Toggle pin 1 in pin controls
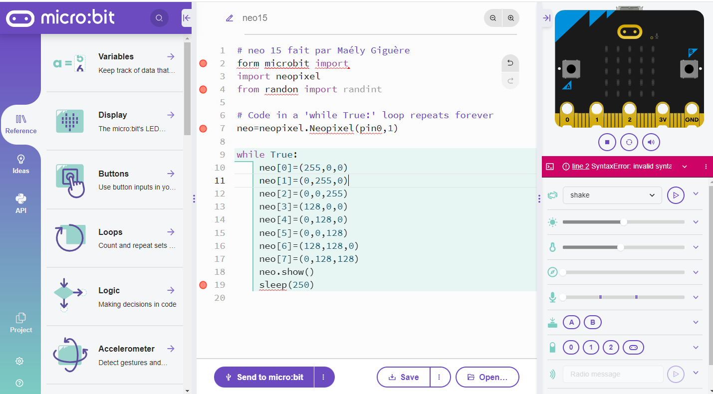713x394 pixels. pyautogui.click(x=591, y=348)
